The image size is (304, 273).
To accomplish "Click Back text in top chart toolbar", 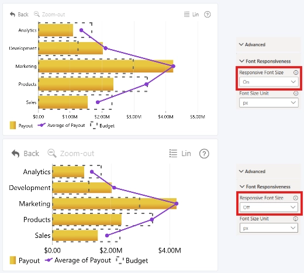I will [23, 15].
